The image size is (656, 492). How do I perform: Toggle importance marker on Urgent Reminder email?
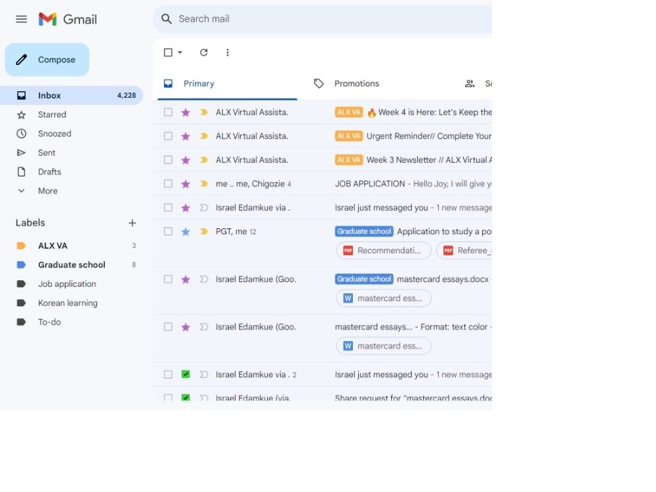(204, 136)
